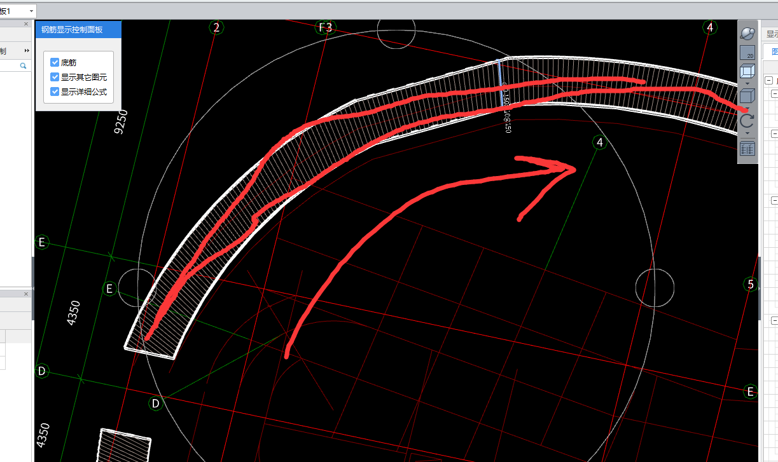Collapse the third tree node in right panel
Image resolution: width=778 pixels, height=462 pixels.
pos(775,133)
